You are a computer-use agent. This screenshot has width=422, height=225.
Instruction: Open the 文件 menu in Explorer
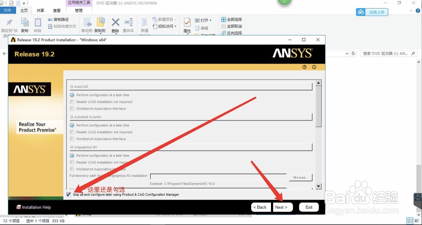[x=7, y=11]
